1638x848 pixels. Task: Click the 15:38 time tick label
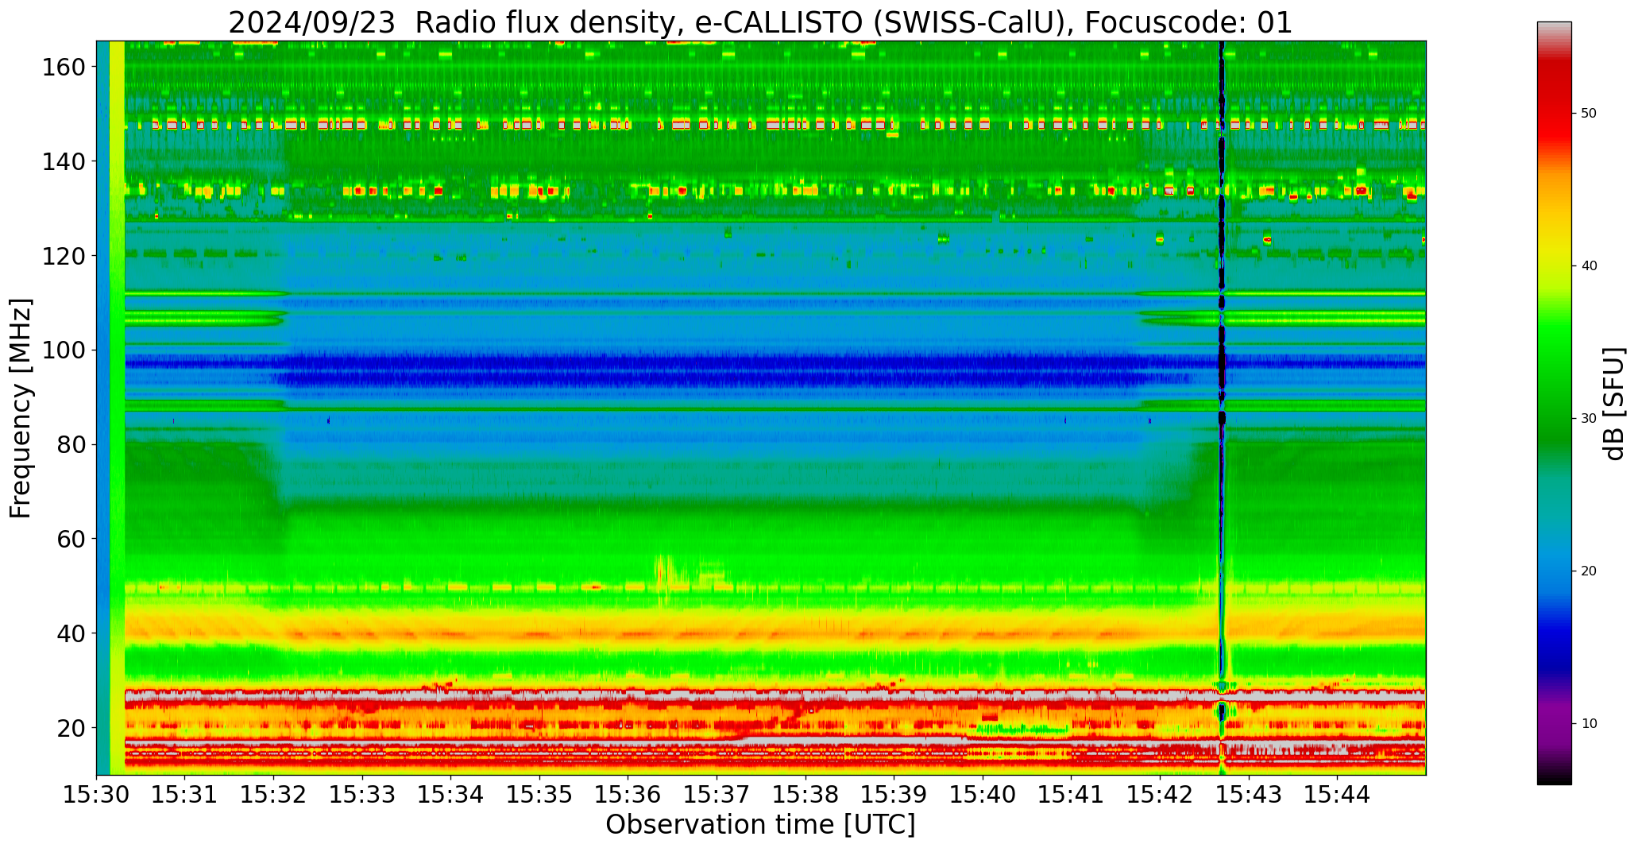[805, 793]
